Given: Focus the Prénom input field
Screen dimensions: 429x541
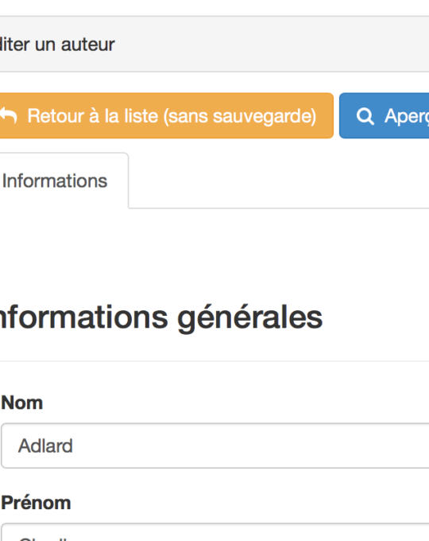Looking at the screenshot, I should (x=215, y=532).
